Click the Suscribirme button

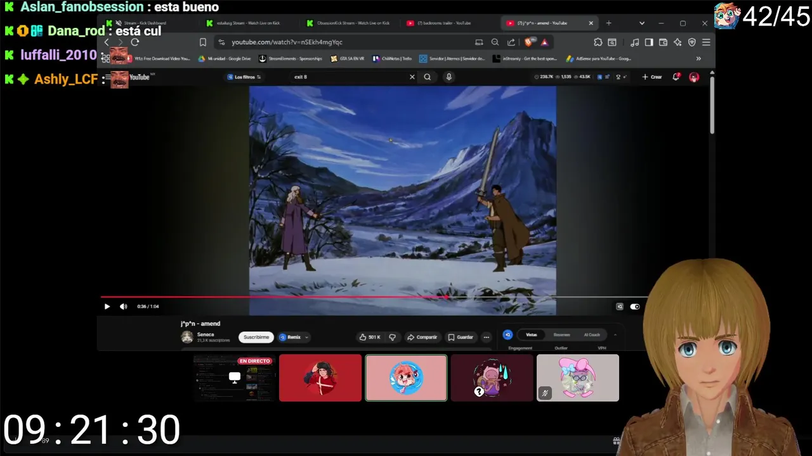tap(256, 337)
